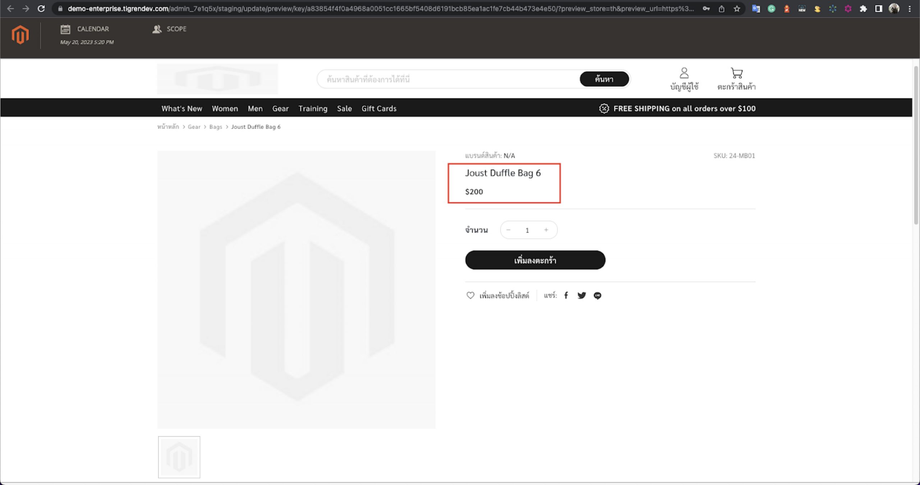This screenshot has width=920, height=485.
Task: Expand the Bags breadcrumb link
Action: 215,126
